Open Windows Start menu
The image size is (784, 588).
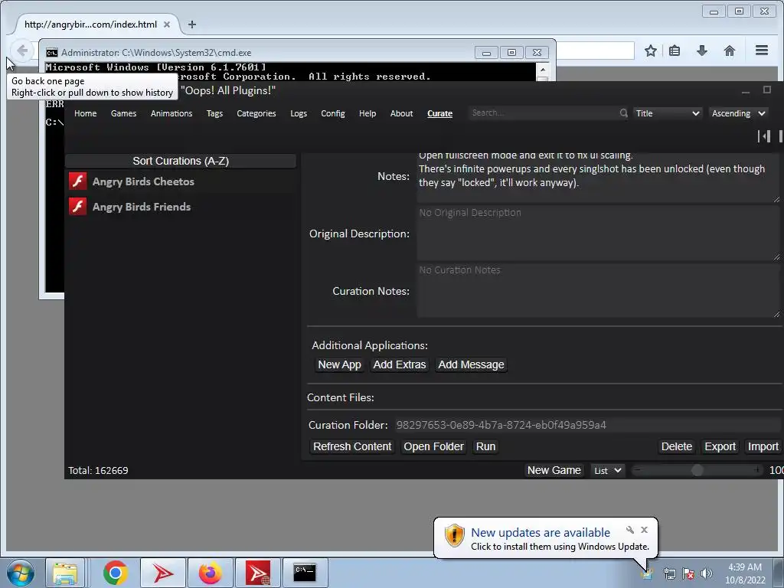(x=20, y=573)
